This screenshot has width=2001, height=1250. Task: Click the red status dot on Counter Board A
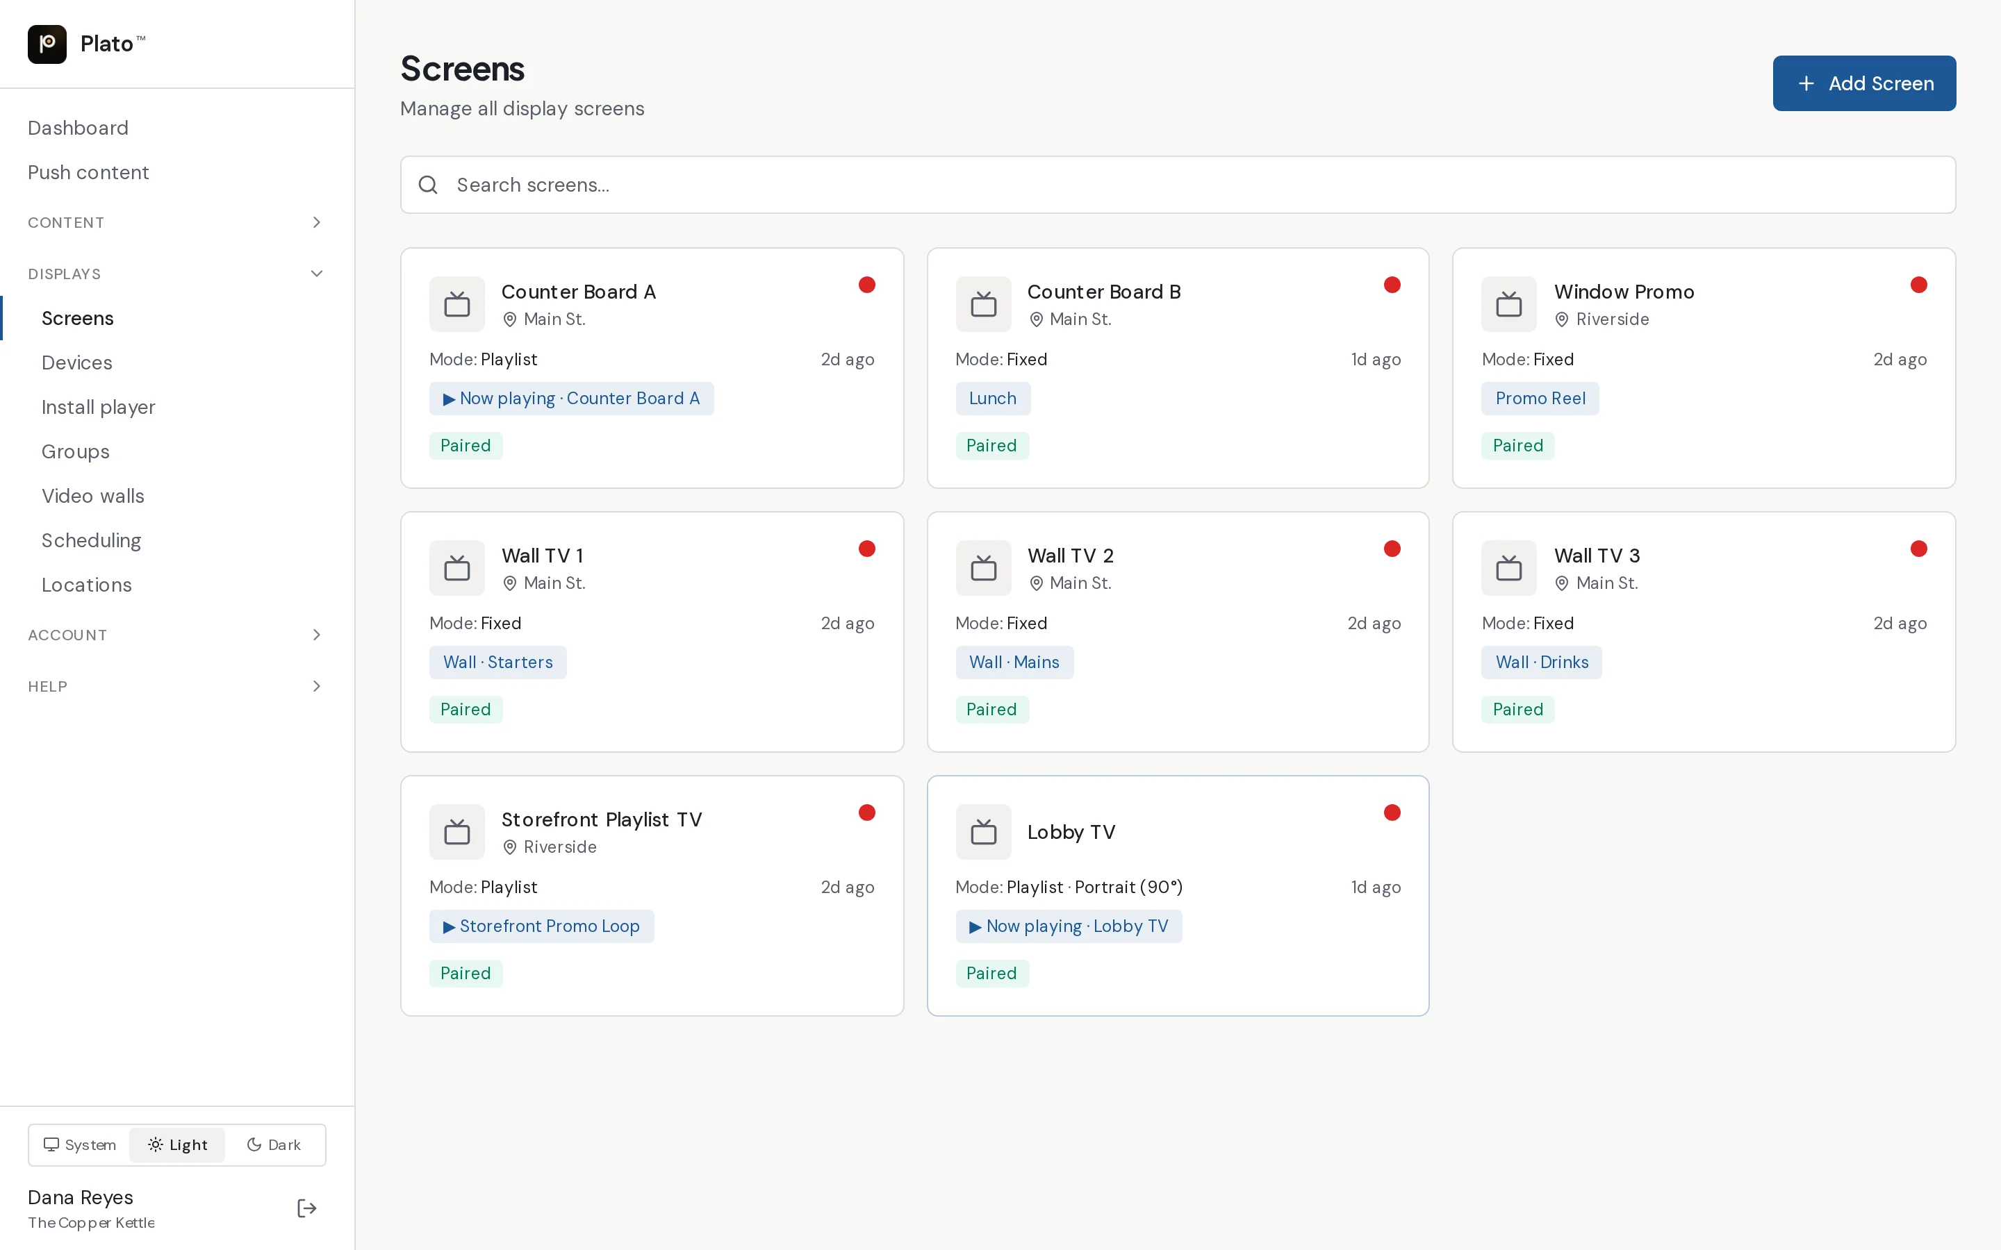(x=866, y=285)
